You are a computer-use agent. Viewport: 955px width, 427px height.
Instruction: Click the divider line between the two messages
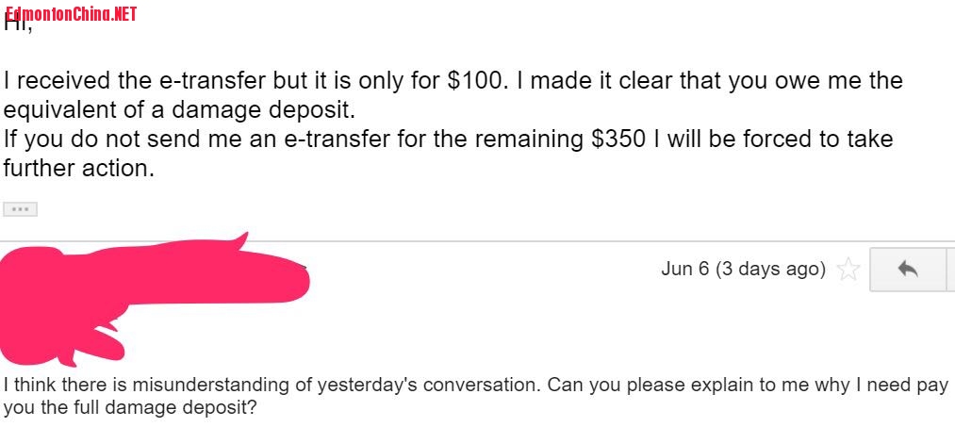pyautogui.click(x=471, y=241)
